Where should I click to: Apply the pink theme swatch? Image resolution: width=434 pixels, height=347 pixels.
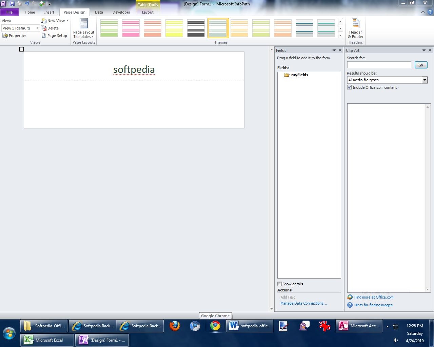click(x=131, y=28)
